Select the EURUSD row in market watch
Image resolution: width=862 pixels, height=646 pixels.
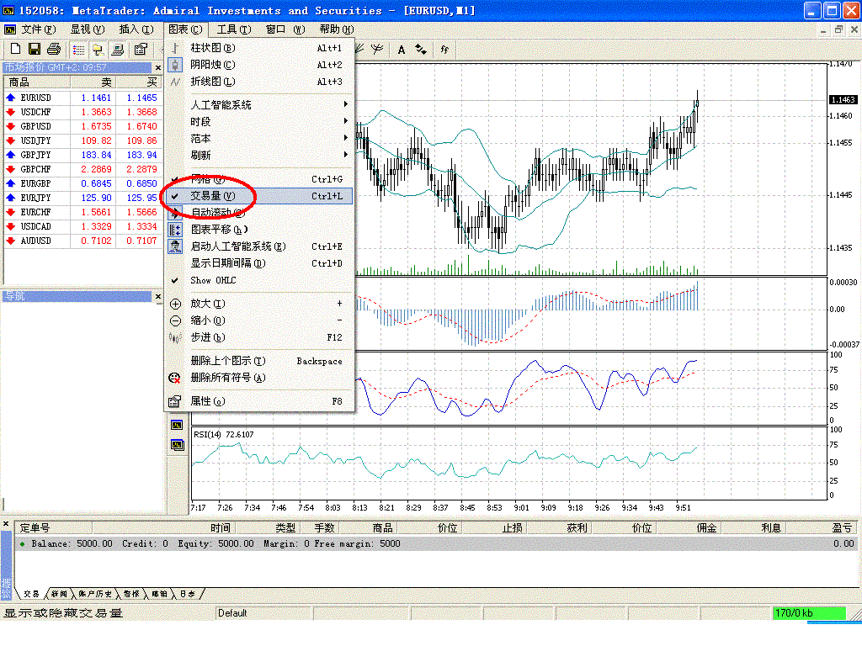(82, 98)
